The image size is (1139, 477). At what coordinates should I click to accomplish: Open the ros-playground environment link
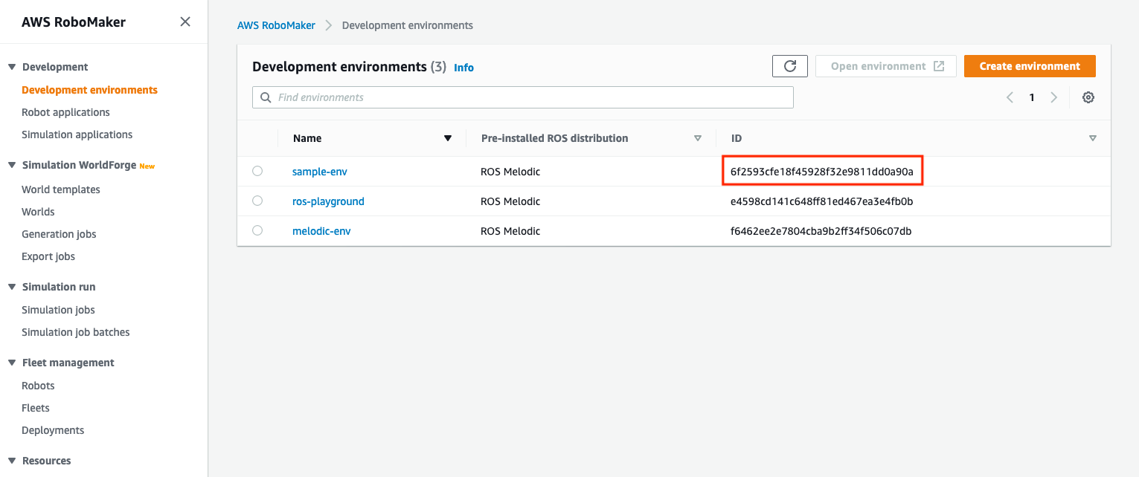(328, 201)
